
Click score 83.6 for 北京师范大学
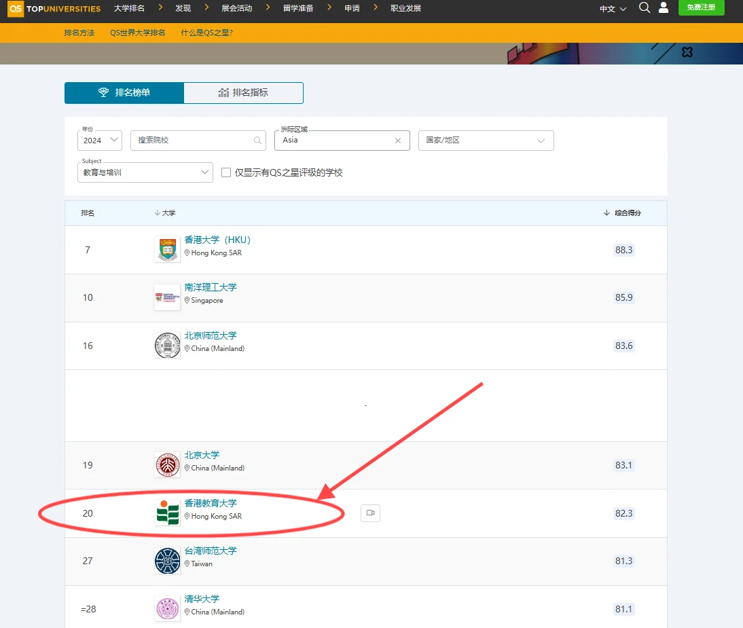[x=623, y=346]
